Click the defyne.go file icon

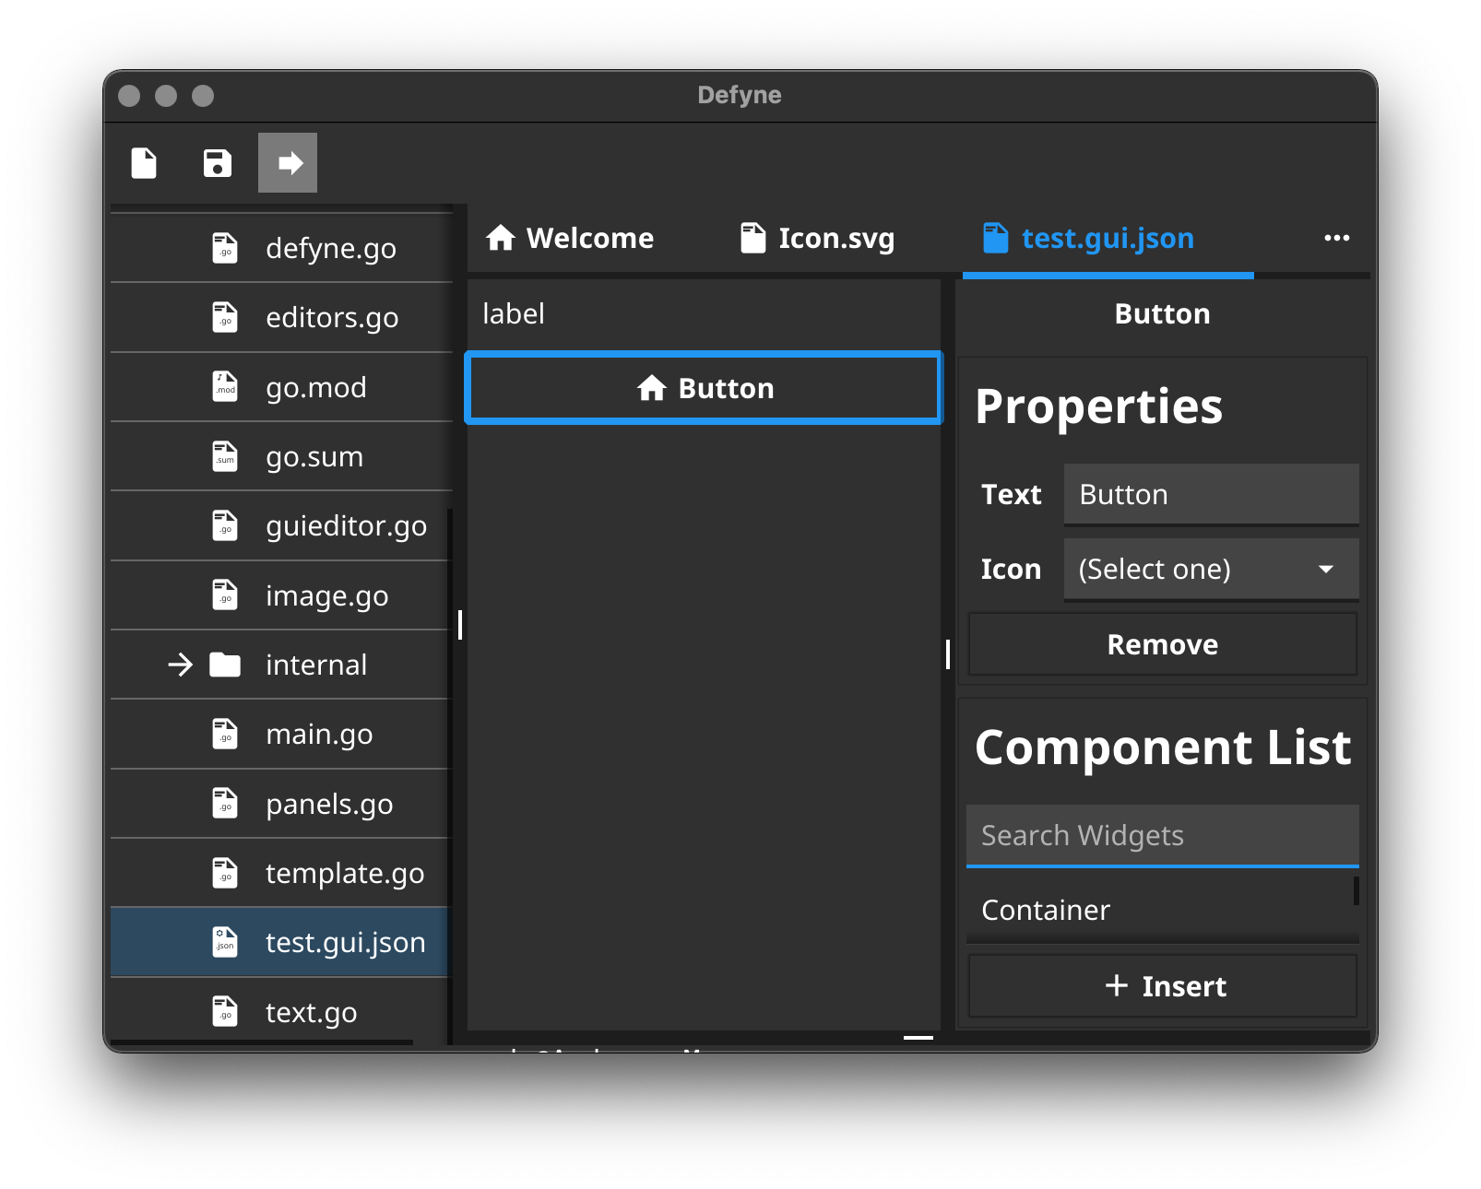point(225,248)
